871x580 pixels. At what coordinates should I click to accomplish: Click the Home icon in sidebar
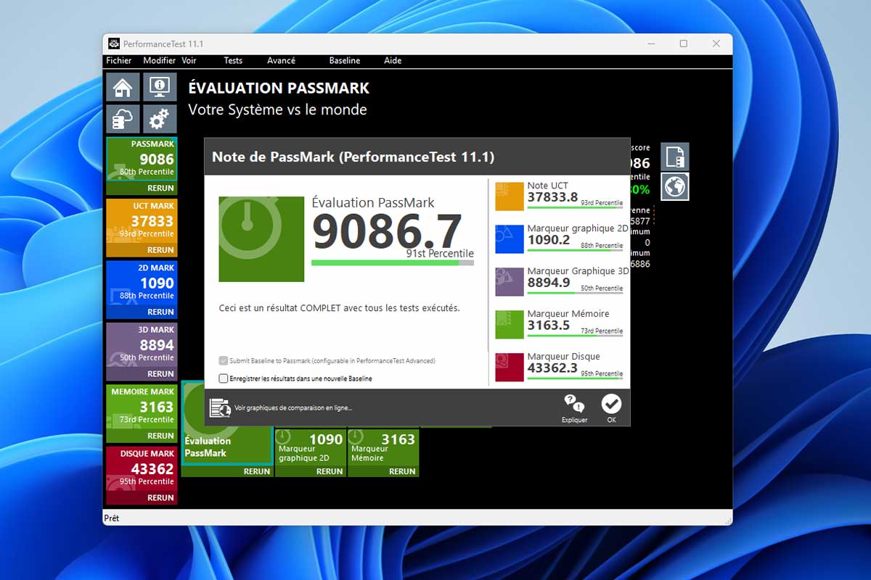click(123, 87)
